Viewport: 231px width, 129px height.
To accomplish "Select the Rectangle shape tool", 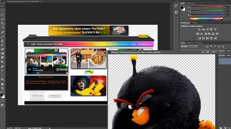I will pos(2,80).
